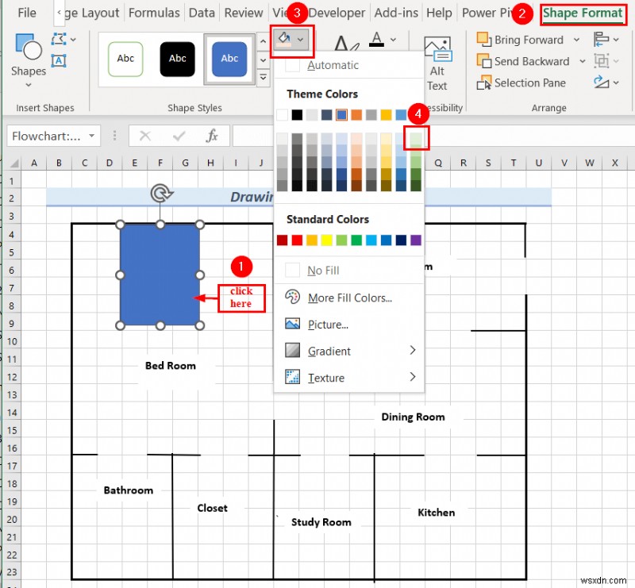Click the Text Fill color icon
This screenshot has height=588, width=635.
click(x=375, y=38)
